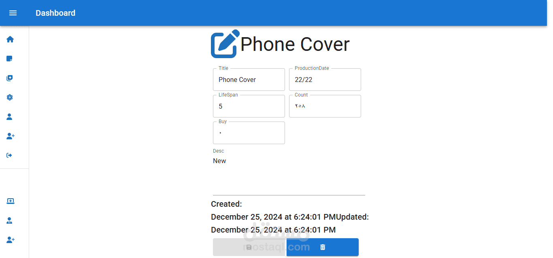Click the bottom add-user icon in sidebar

11,240
